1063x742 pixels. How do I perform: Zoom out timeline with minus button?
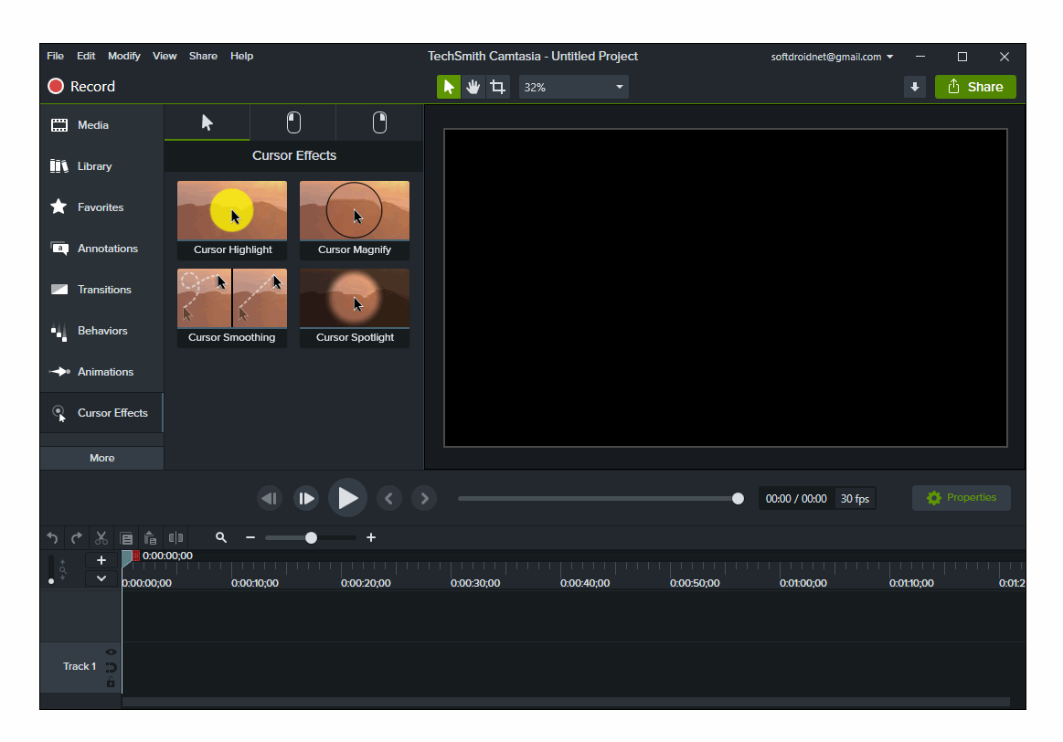250,537
